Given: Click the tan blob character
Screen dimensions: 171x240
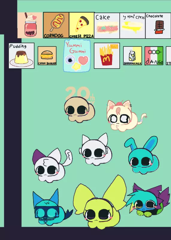Looking at the screenshot, I should click(x=79, y=109).
